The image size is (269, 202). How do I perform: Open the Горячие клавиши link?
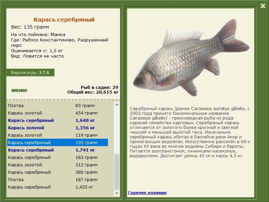147,193
